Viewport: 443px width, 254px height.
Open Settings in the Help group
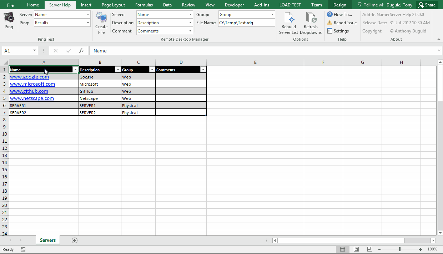[338, 31]
